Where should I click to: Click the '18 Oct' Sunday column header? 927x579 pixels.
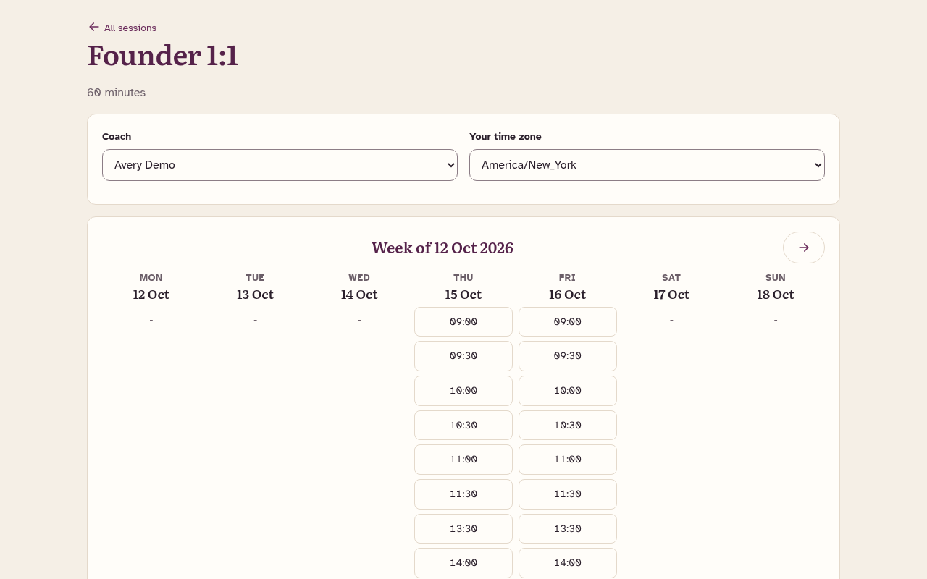point(776,295)
